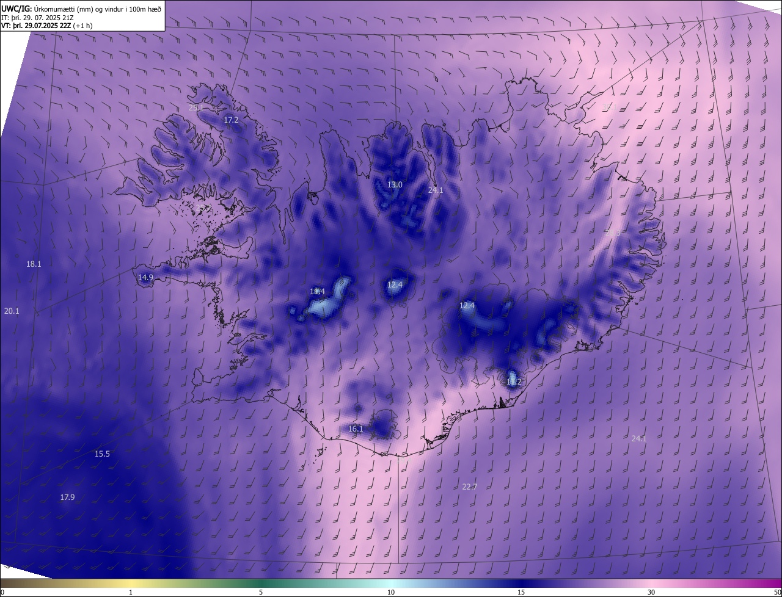Click the 24.1 value above the 22.7 label

click(639, 438)
